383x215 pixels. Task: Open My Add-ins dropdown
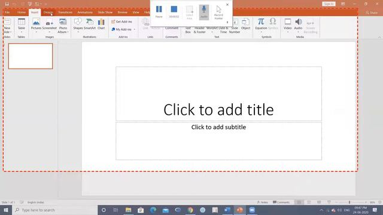tap(123, 29)
